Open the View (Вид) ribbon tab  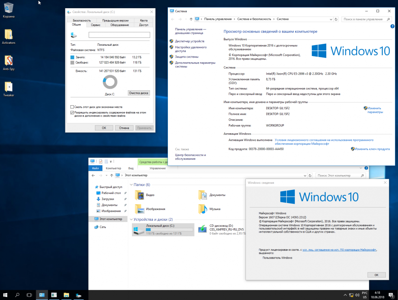pyautogui.click(x=131, y=168)
